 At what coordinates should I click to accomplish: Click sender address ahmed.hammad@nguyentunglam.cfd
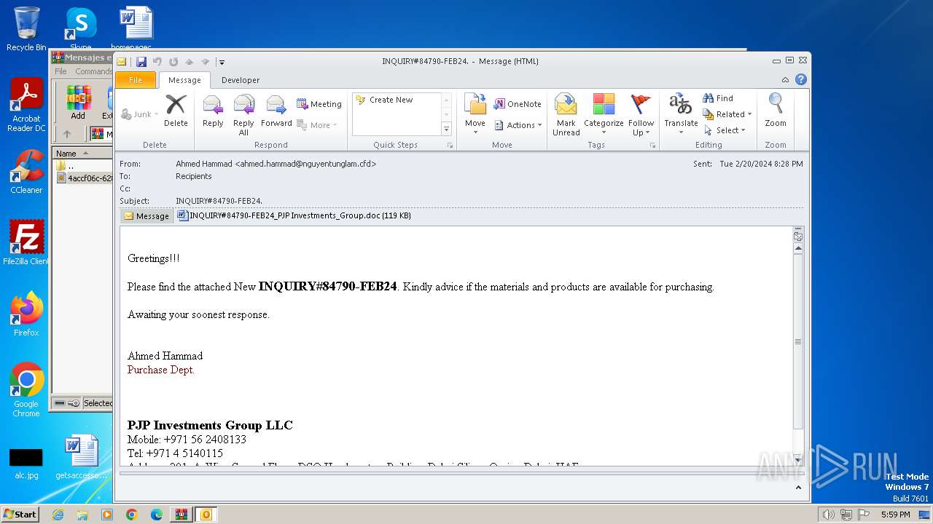tap(305, 164)
